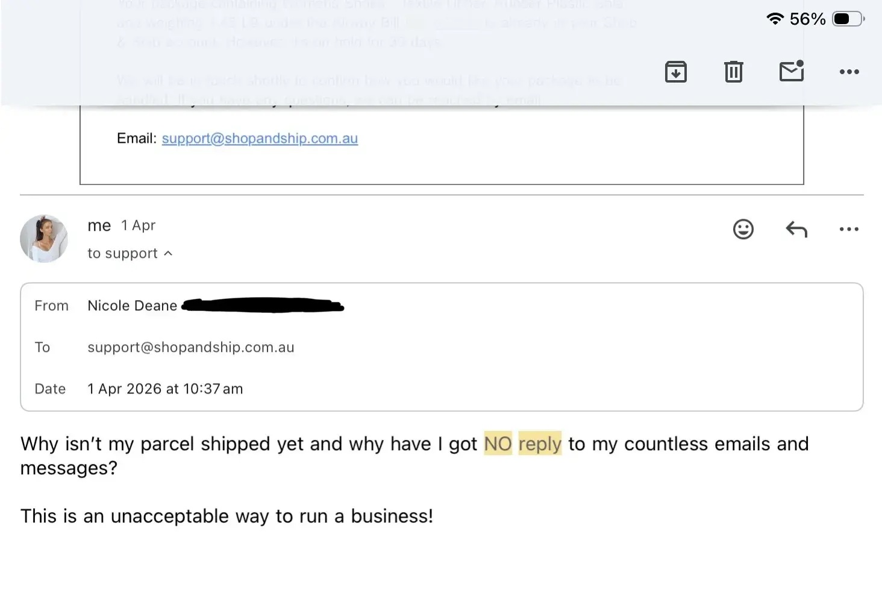This screenshot has width=882, height=593.
Task: Delete the email with the trash icon
Action: point(733,72)
